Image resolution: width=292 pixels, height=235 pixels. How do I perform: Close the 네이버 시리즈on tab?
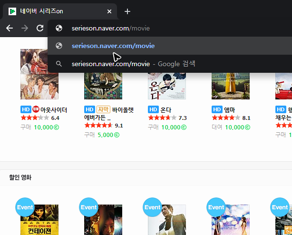pyautogui.click(x=109, y=11)
